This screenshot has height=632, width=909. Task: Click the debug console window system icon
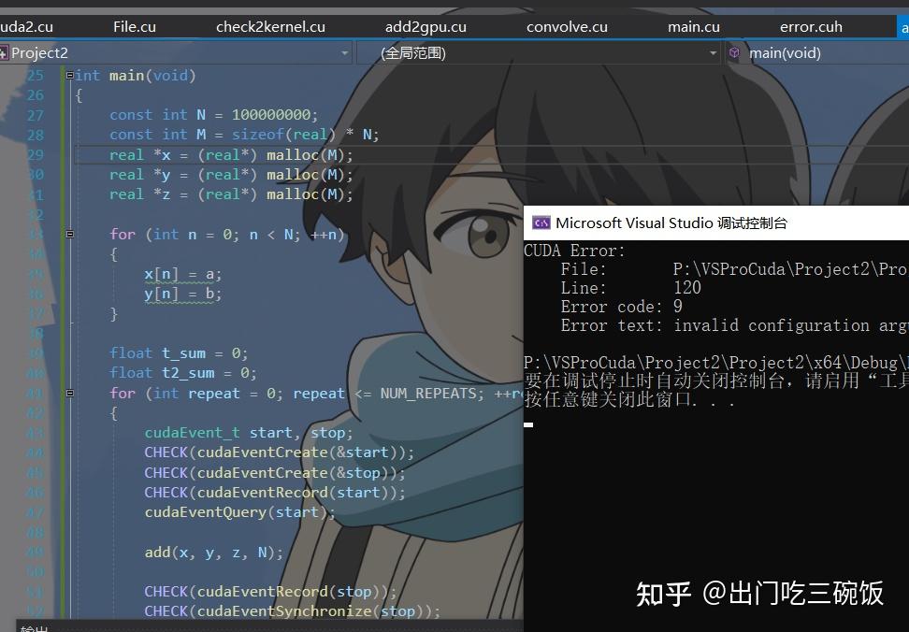[x=541, y=223]
